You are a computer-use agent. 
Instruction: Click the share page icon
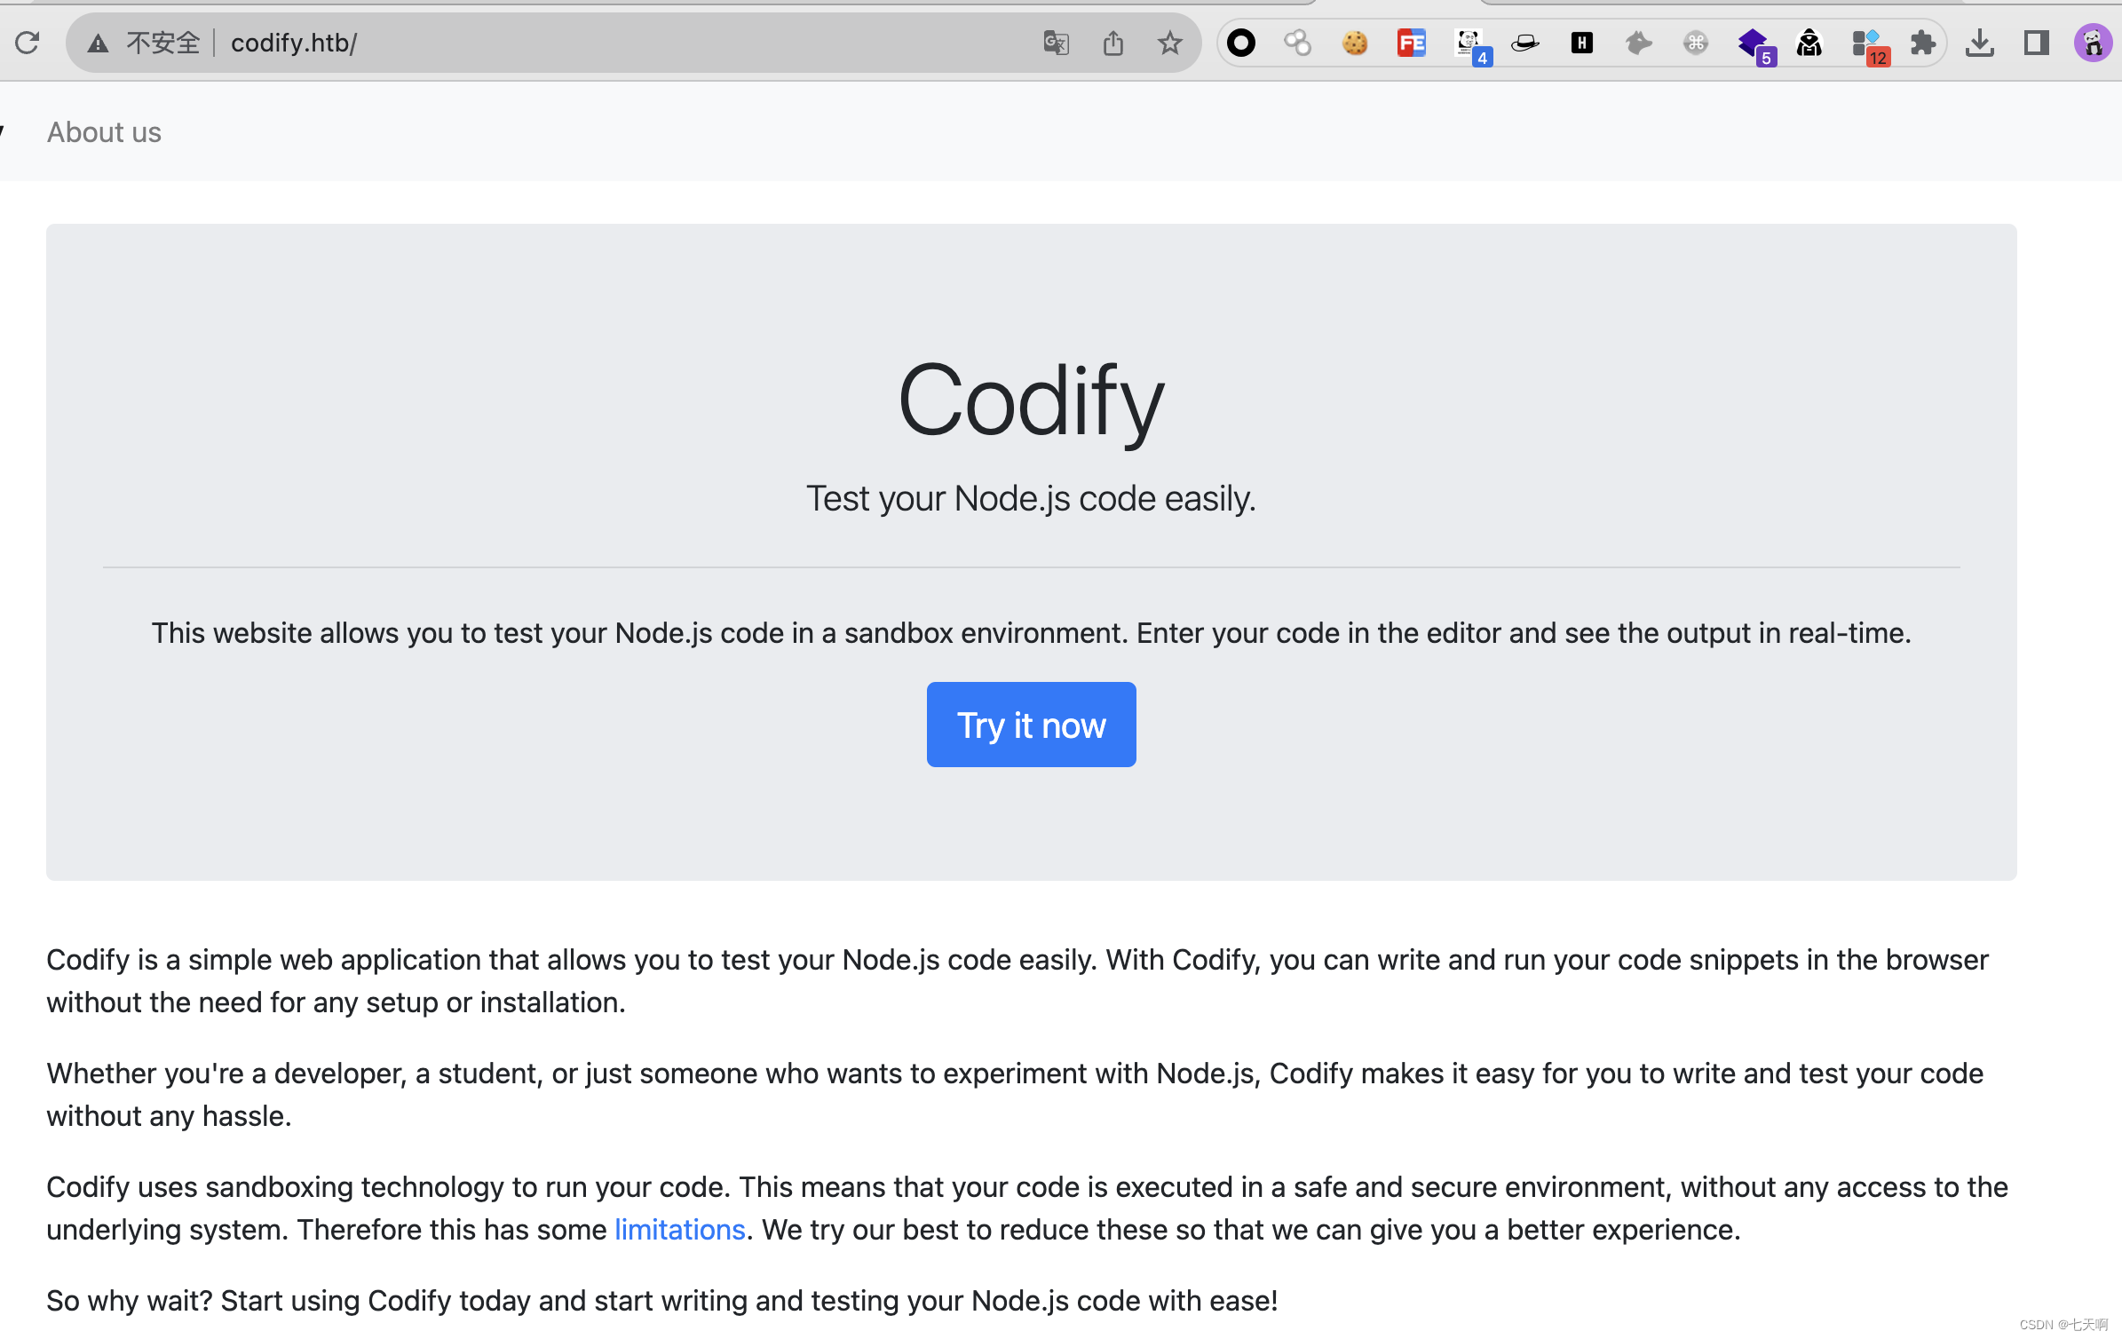[1113, 43]
